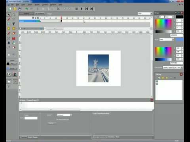This screenshot has height=142, width=190.
Task: Switch to the Timeline tab above the frames
Action: pos(26,14)
